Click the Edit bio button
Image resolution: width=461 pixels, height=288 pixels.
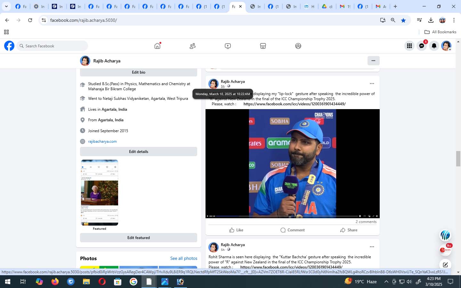click(139, 72)
